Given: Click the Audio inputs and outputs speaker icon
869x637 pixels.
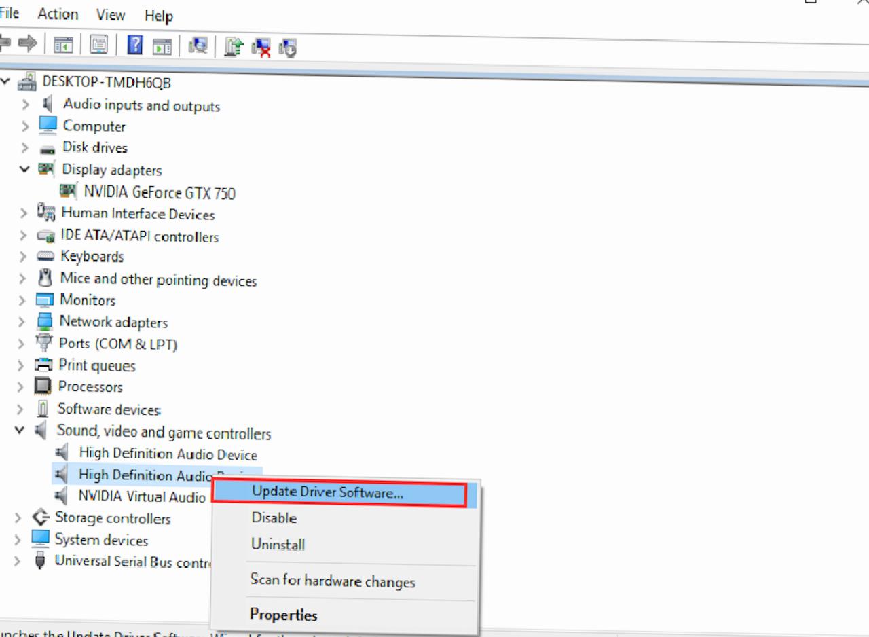Looking at the screenshot, I should click(48, 104).
